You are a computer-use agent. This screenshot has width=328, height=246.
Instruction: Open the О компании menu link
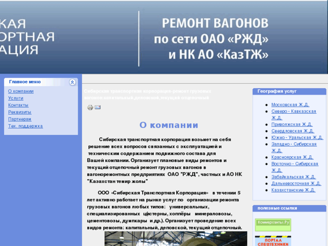[21, 91]
